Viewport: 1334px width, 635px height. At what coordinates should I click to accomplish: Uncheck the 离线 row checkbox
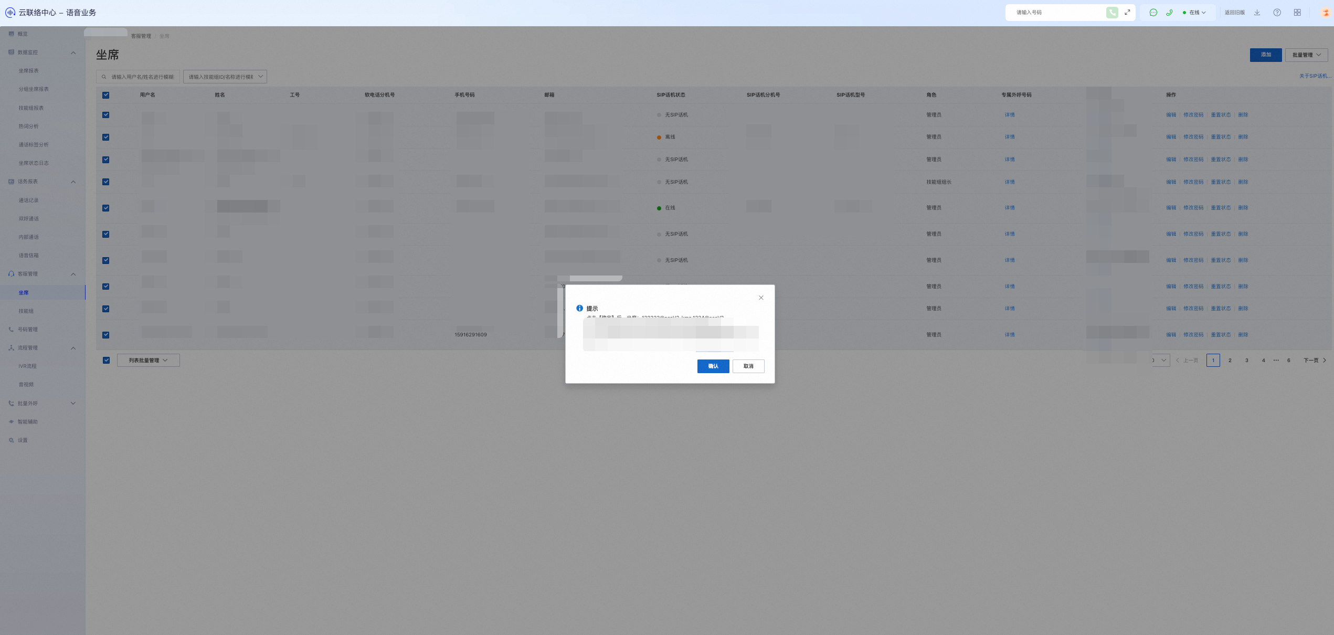coord(106,137)
